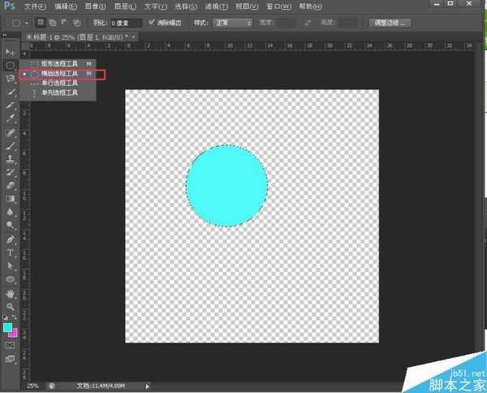The height and width of the screenshot is (393, 487).
Task: Select the Horizontal Type tool
Action: coord(11,253)
